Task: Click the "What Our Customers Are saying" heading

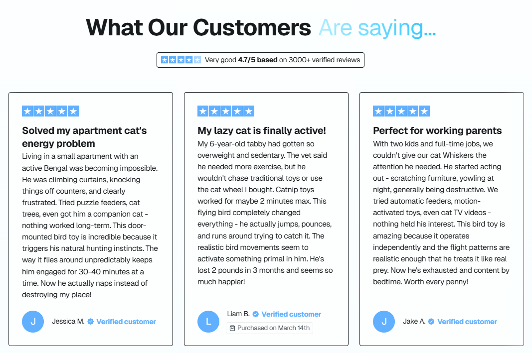Action: click(261, 27)
